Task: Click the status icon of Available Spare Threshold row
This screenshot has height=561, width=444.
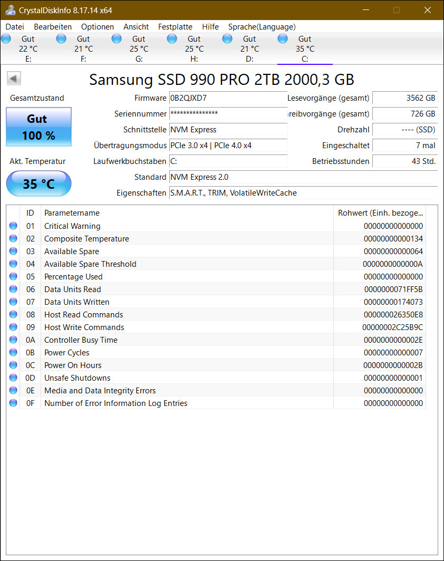Action: coord(13,264)
